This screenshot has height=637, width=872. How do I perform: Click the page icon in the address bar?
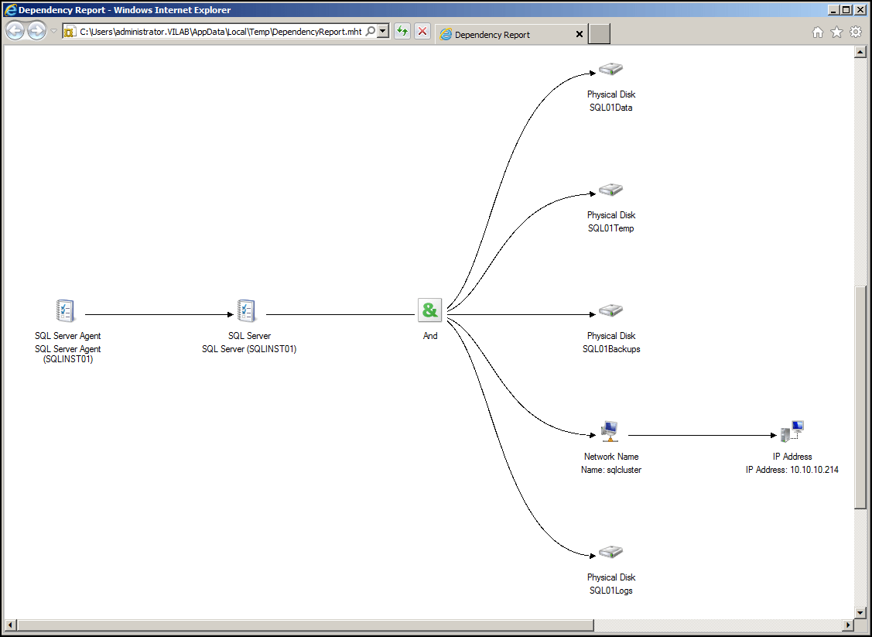pyautogui.click(x=70, y=32)
